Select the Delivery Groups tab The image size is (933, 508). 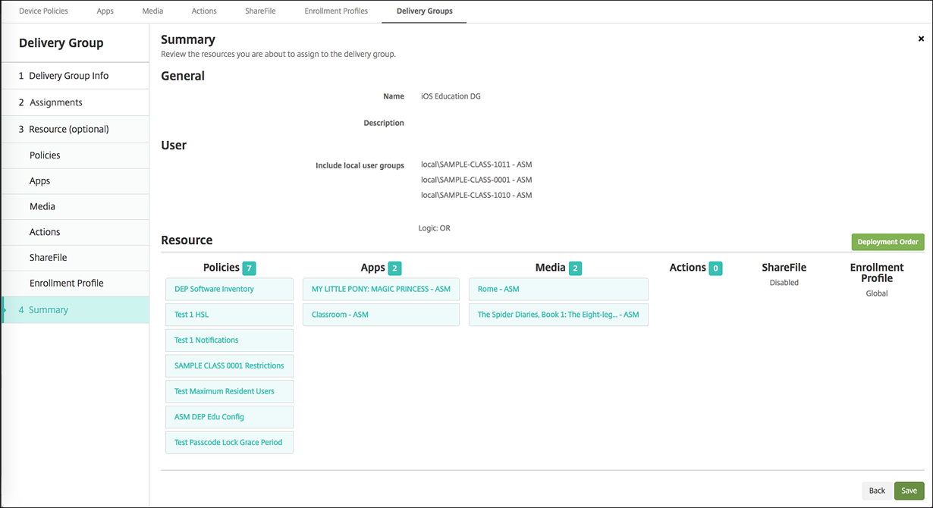[425, 11]
